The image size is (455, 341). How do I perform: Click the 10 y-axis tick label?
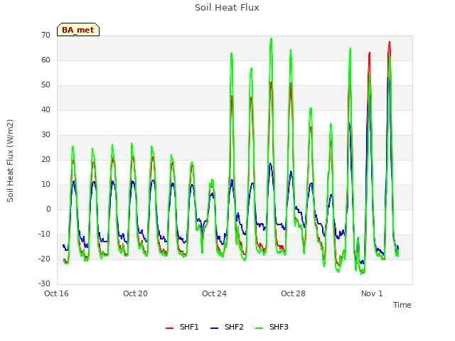click(45, 185)
